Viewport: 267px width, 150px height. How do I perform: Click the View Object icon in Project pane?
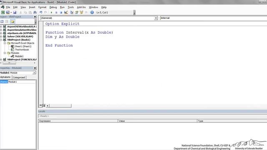tap(7, 21)
